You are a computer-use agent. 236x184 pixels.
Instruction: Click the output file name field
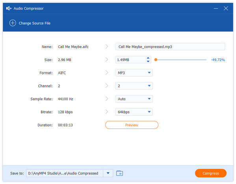[x=170, y=47]
